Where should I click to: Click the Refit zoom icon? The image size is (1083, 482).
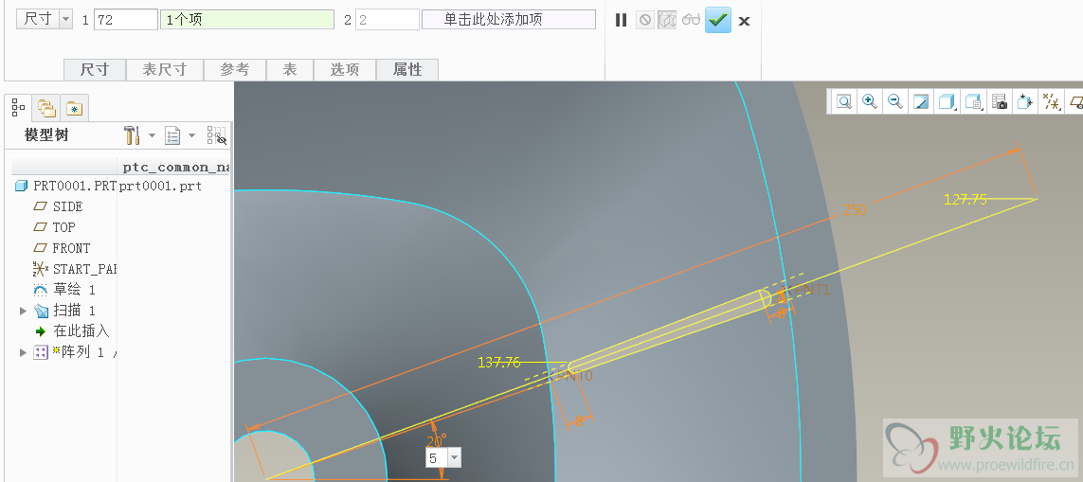[844, 102]
